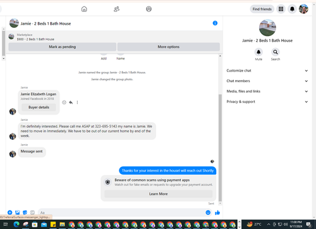Click Learn More on scam warning
The width and height of the screenshot is (316, 229).
tap(159, 194)
